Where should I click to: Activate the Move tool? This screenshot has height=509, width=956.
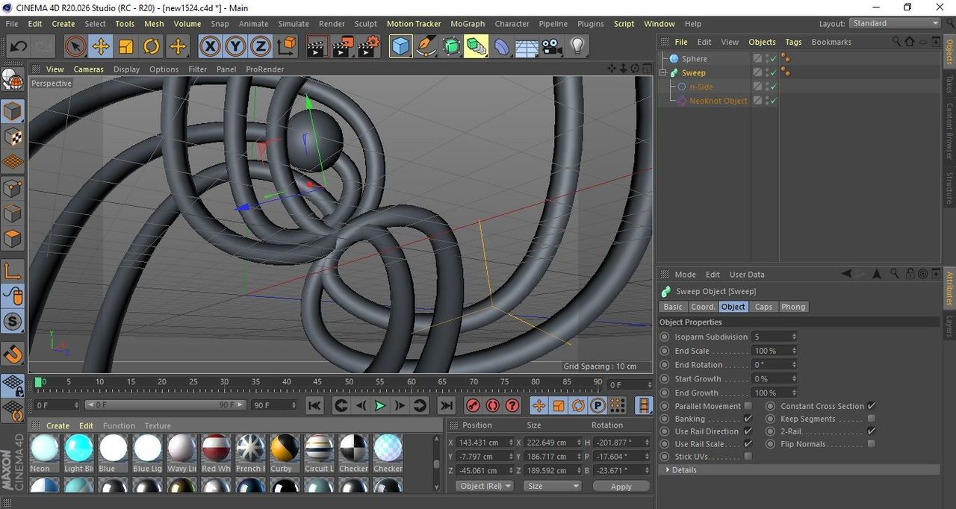coord(100,47)
